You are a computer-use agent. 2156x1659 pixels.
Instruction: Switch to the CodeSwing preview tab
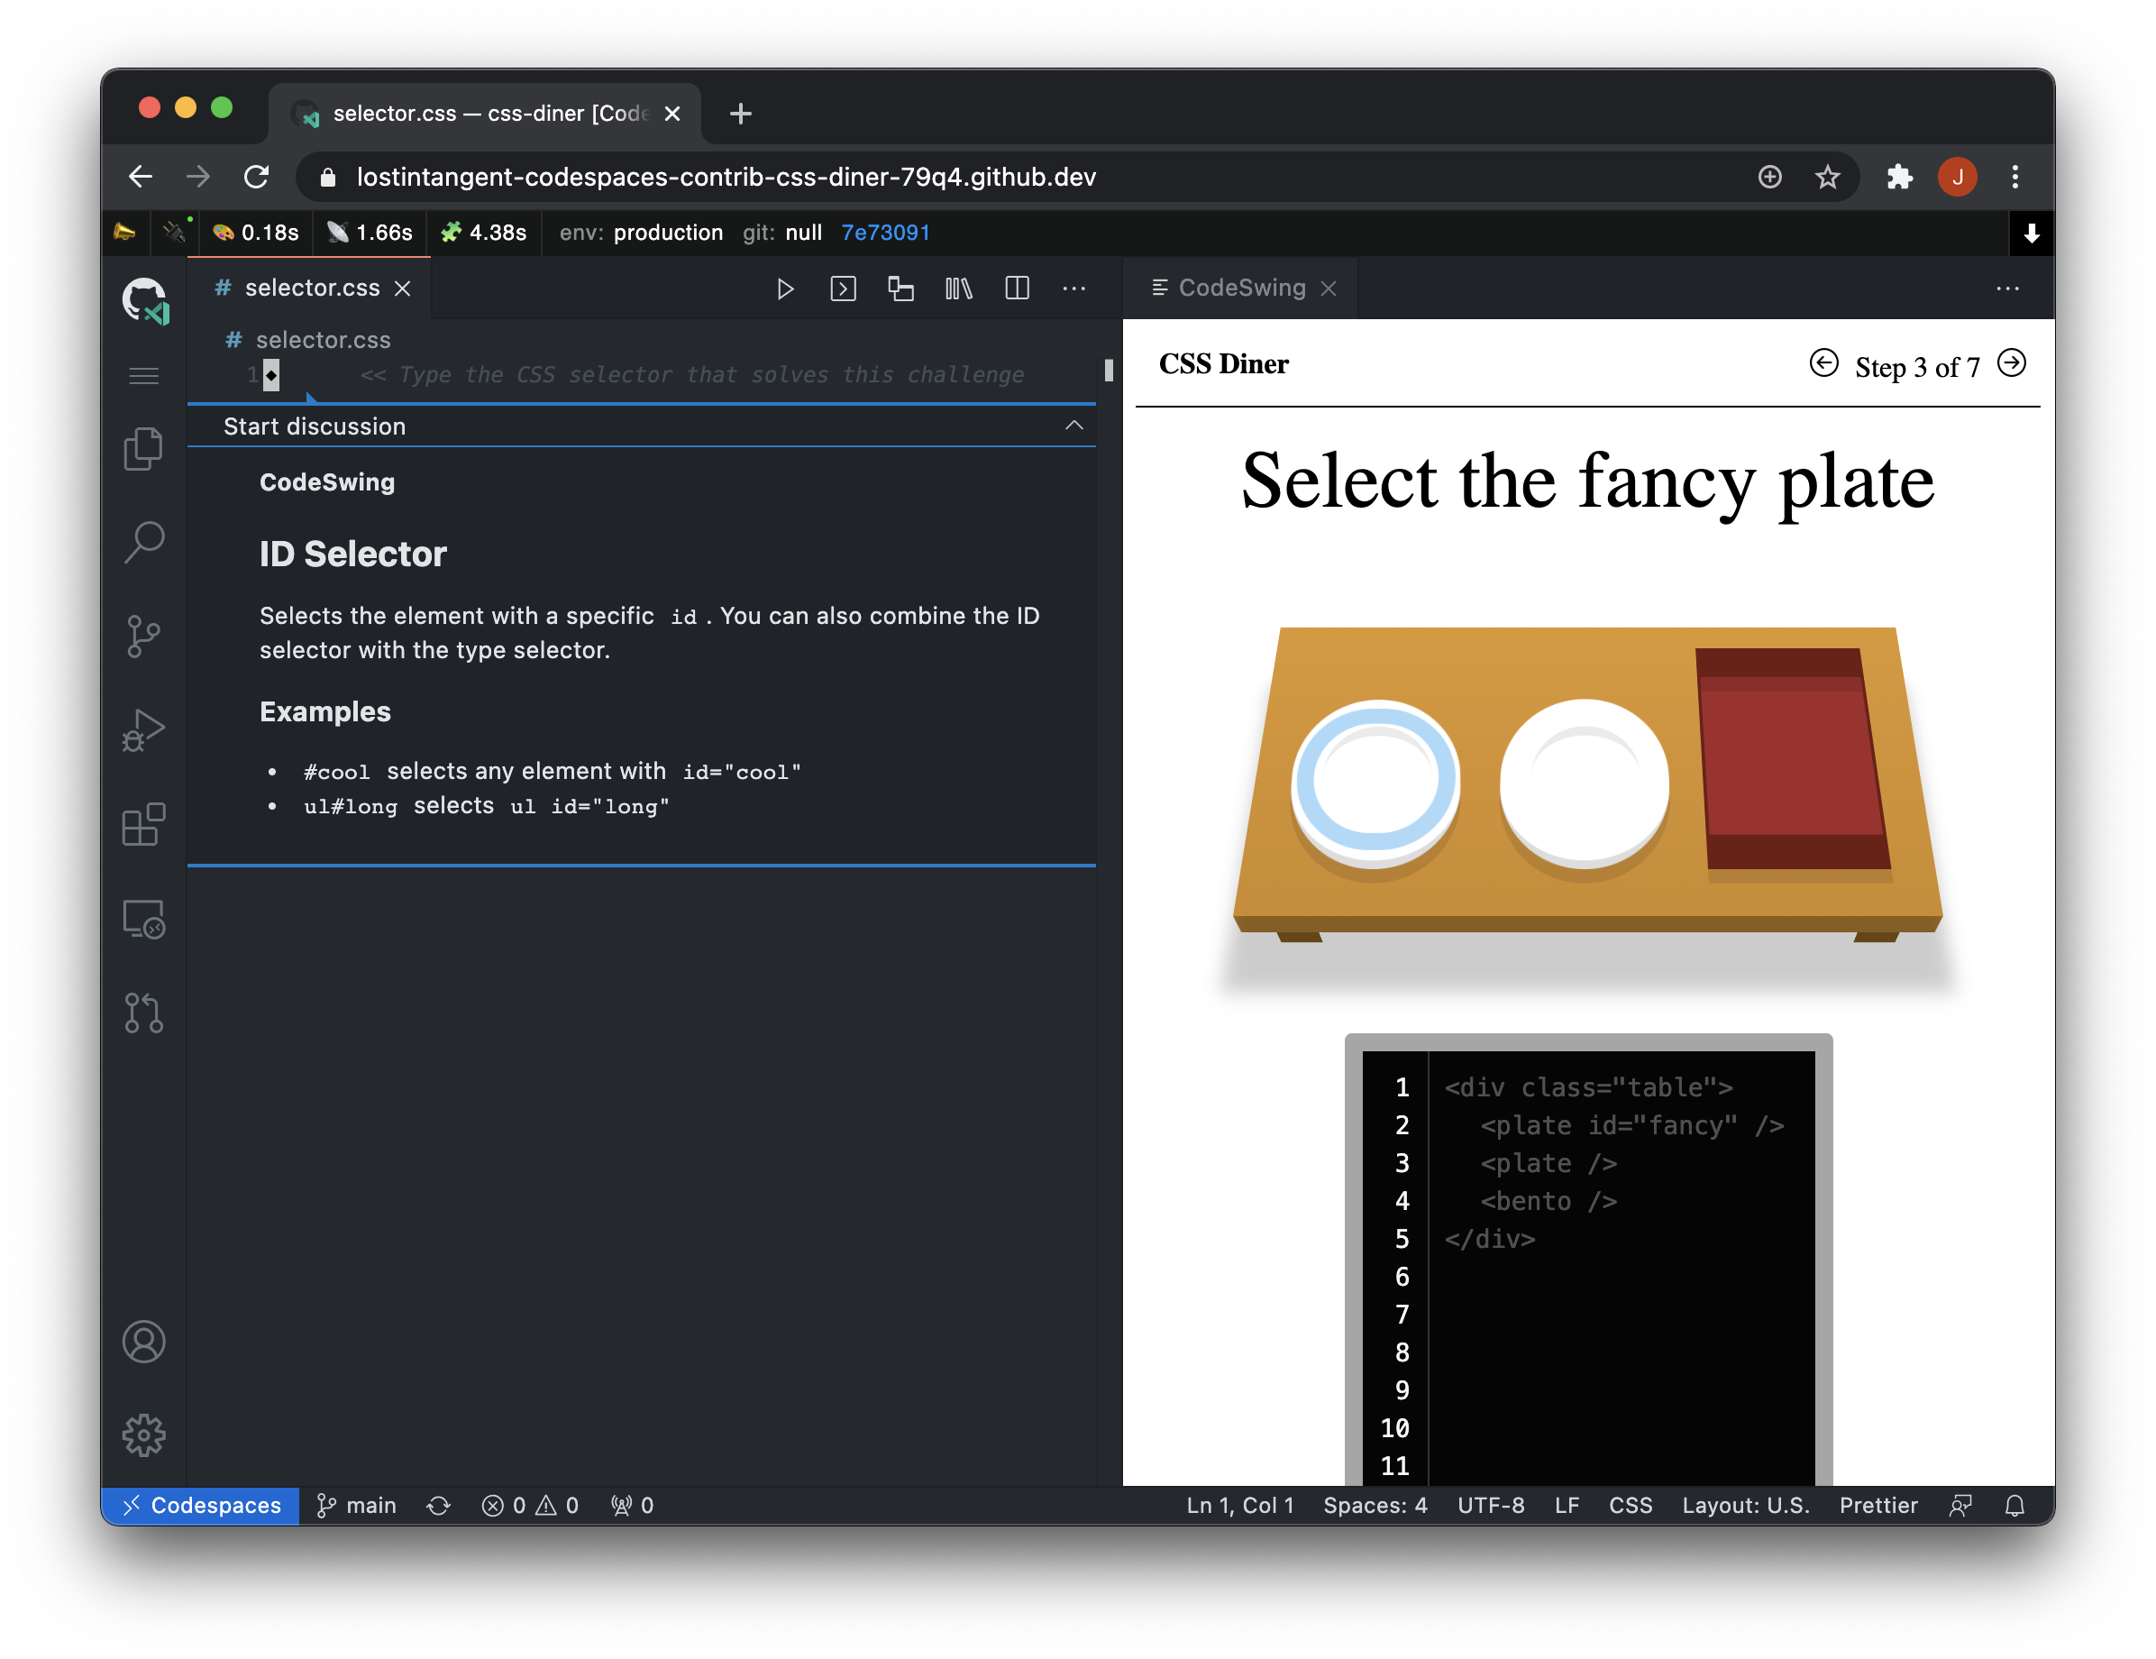tap(1240, 289)
